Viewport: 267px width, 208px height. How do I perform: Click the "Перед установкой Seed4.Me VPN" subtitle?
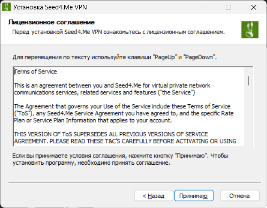(118, 32)
